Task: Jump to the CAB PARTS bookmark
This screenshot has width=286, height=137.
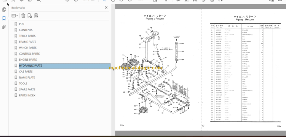Action: pos(26,71)
